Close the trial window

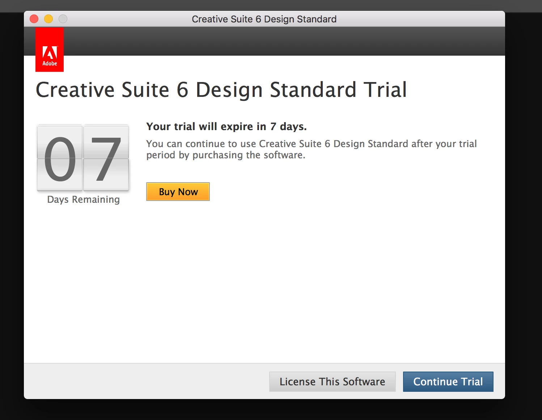[34, 19]
